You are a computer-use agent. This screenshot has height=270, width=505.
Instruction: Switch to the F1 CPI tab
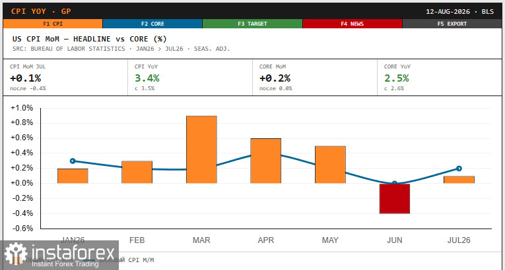(x=53, y=24)
